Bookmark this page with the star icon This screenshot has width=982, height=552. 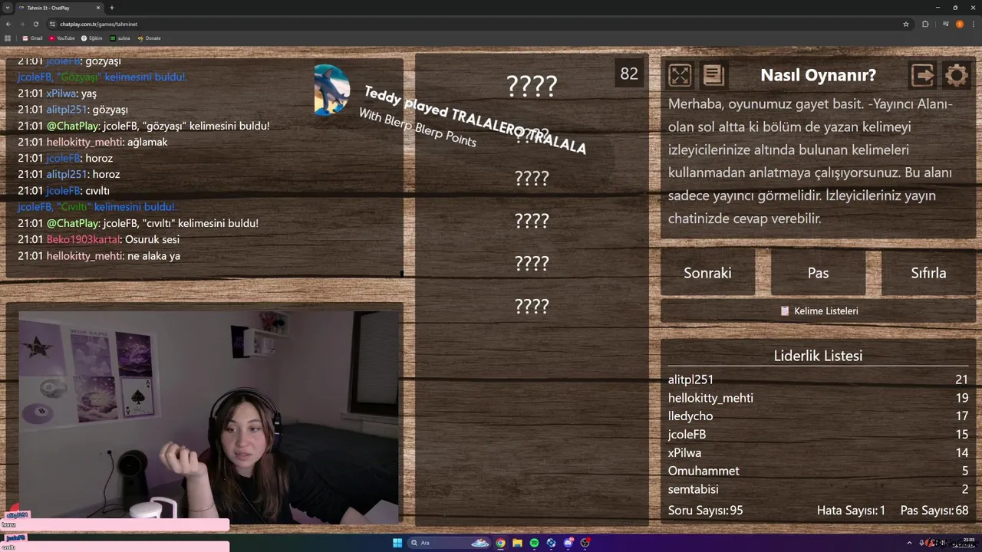pyautogui.click(x=906, y=24)
